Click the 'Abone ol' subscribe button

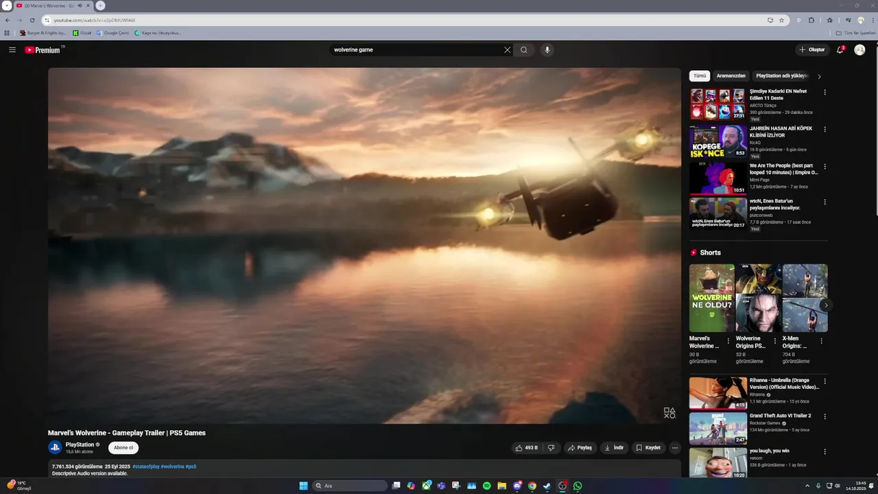(123, 448)
